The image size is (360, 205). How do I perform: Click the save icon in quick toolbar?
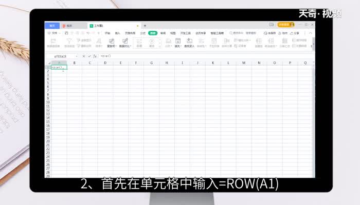point(66,33)
